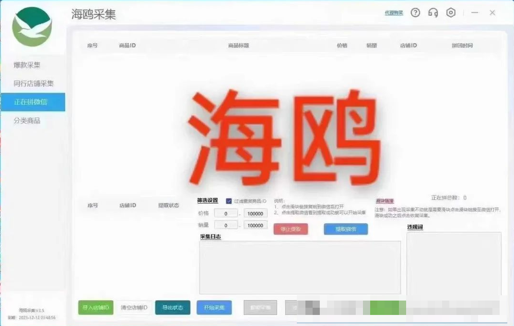Click the customer service headset icon
514x326 pixels.
[x=433, y=13]
